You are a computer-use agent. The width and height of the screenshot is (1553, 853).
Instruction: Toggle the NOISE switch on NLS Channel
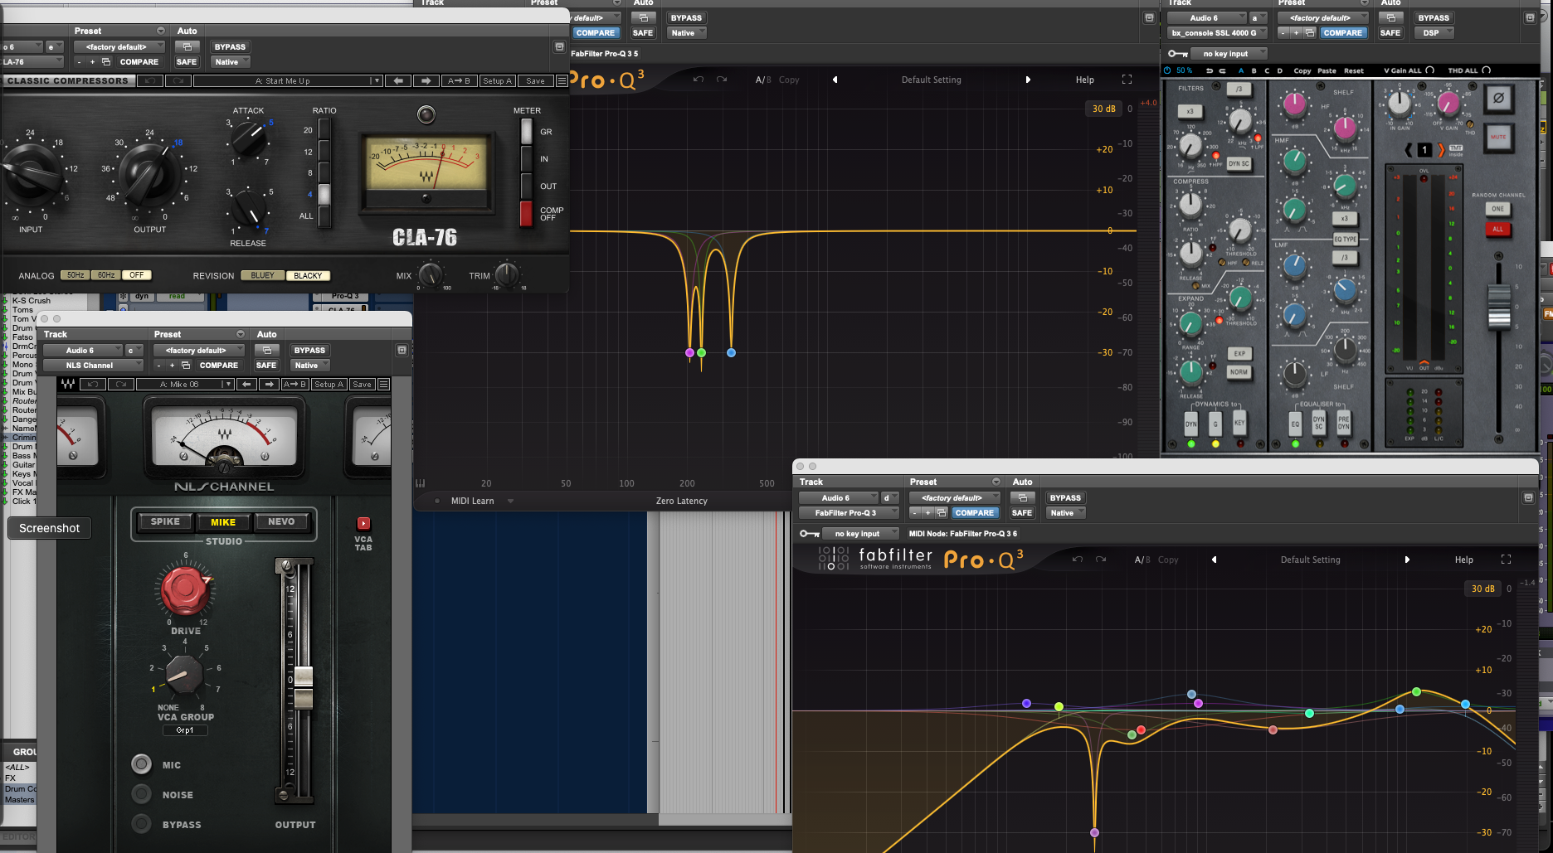point(142,793)
